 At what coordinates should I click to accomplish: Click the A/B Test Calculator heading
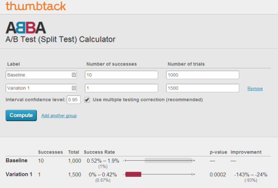pyautogui.click(x=60, y=39)
